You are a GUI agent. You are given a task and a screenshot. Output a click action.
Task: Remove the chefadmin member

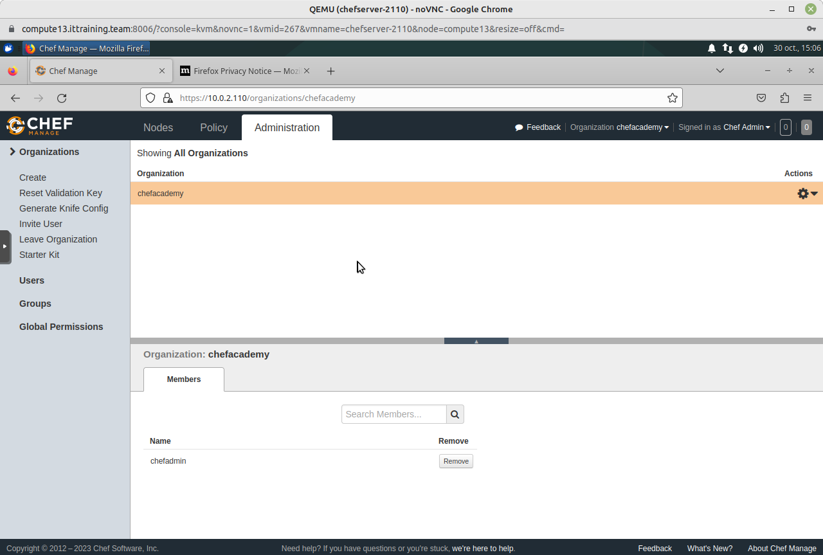(456, 461)
